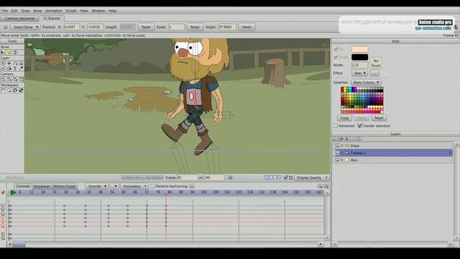Toggle the Stroke checkbox in Style panel

click(x=336, y=57)
